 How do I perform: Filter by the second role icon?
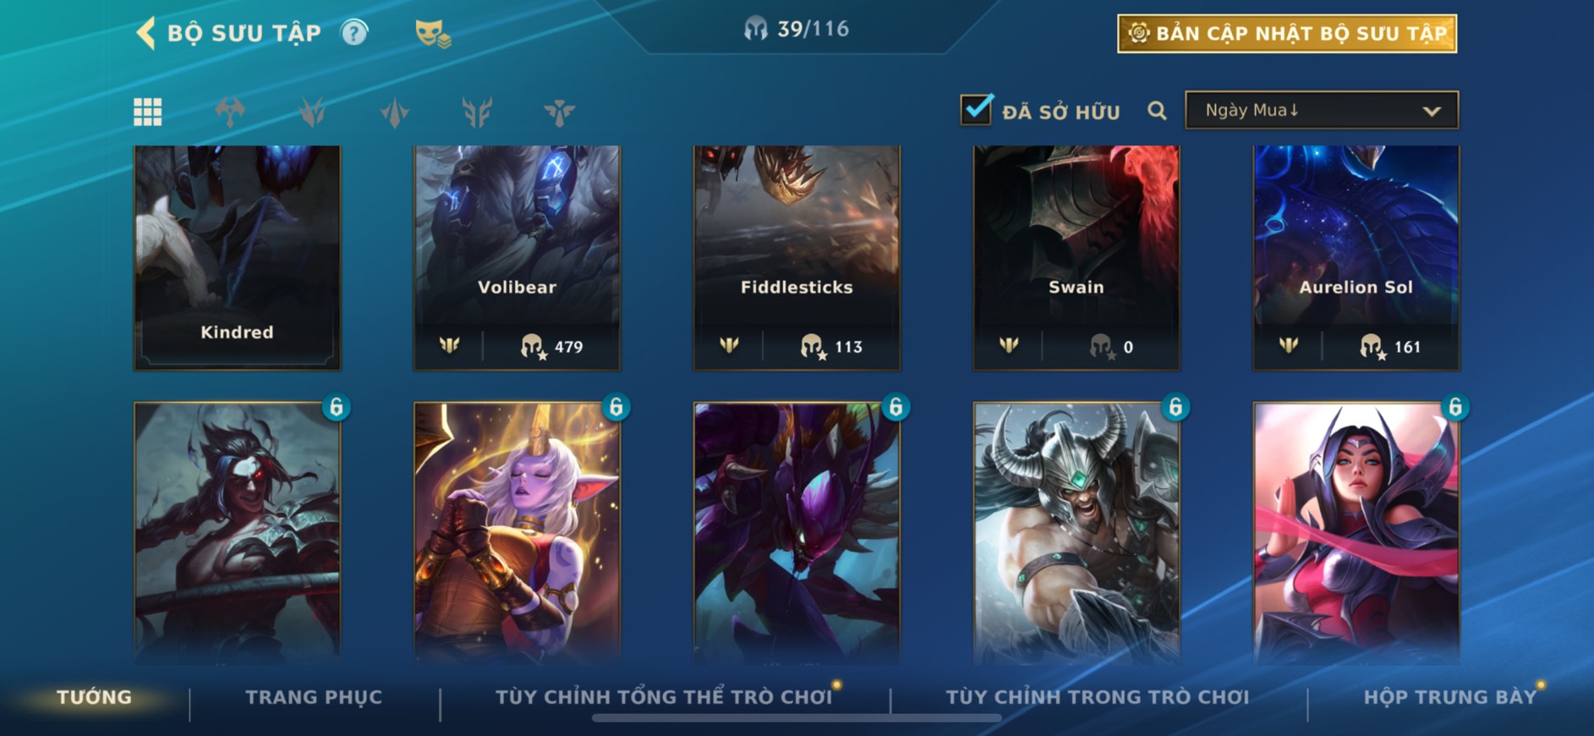point(312,112)
